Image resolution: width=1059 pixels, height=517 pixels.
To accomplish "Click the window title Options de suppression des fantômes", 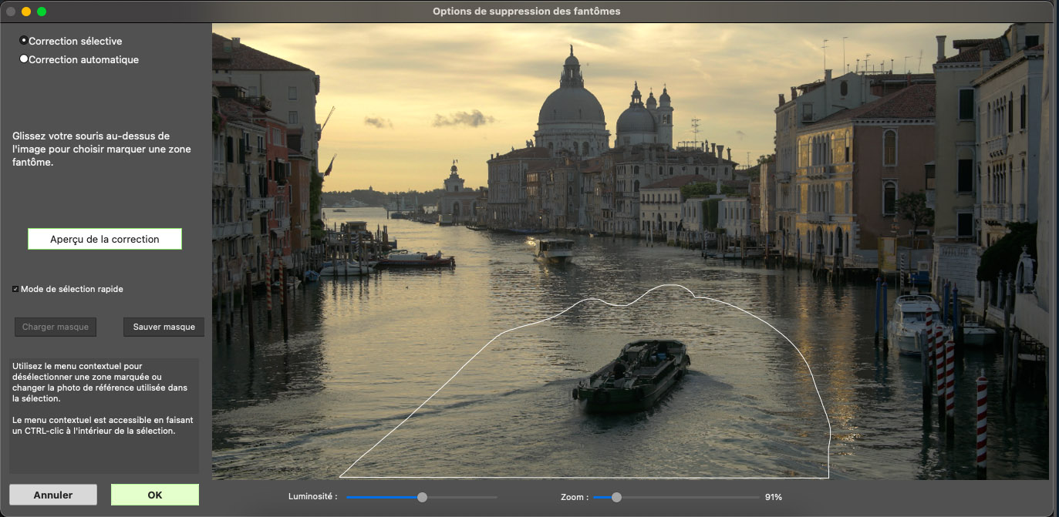I will click(526, 11).
